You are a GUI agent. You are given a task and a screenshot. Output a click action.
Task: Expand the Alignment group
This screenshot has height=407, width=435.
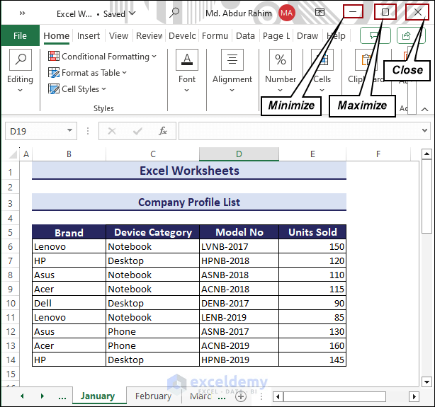232,71
